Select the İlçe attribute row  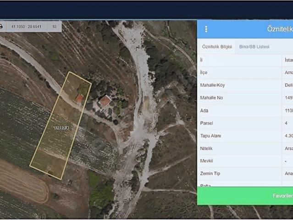pyautogui.click(x=245, y=72)
